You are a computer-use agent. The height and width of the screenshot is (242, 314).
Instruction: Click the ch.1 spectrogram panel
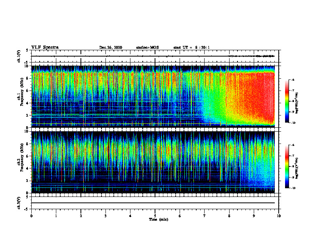coord(153,96)
